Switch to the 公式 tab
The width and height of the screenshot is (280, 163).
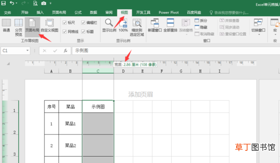(x=78, y=13)
